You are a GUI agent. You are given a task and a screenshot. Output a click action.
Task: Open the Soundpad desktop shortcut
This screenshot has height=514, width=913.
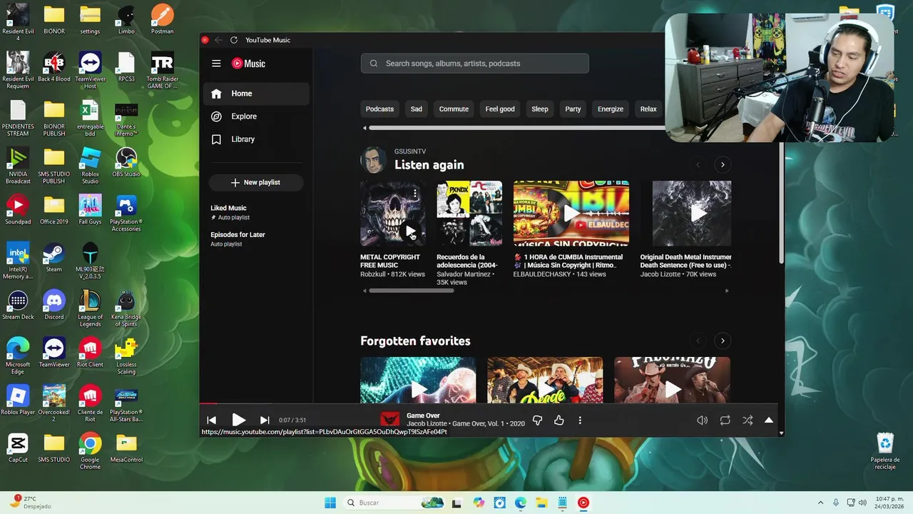(18, 210)
